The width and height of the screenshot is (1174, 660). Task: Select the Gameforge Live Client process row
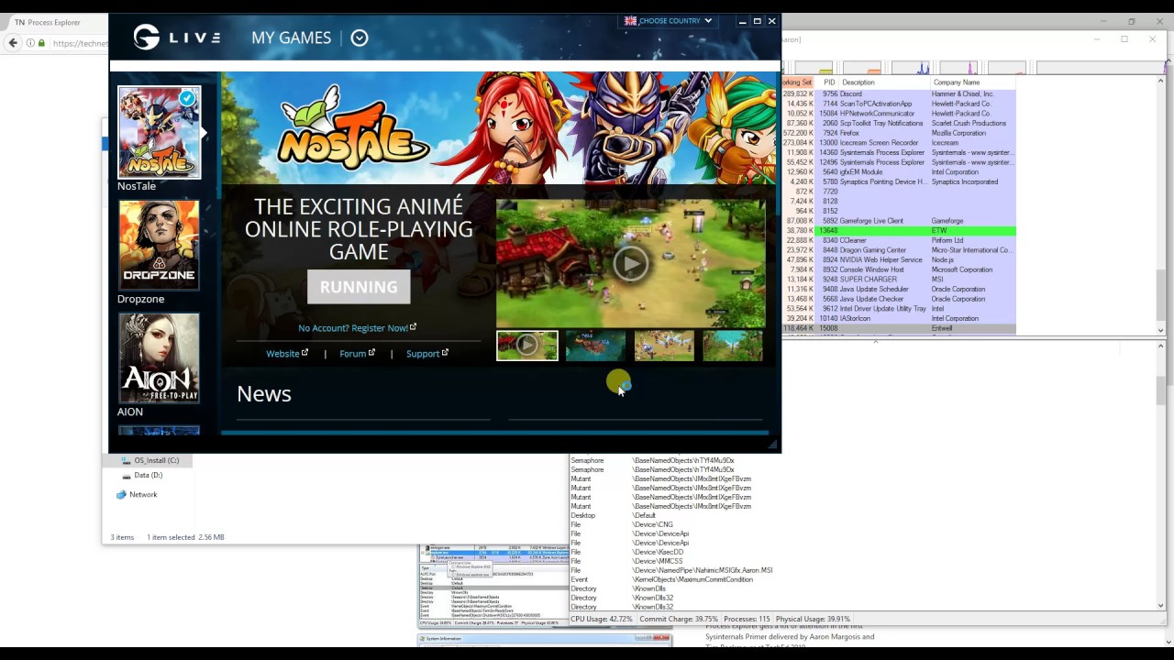[x=899, y=221]
